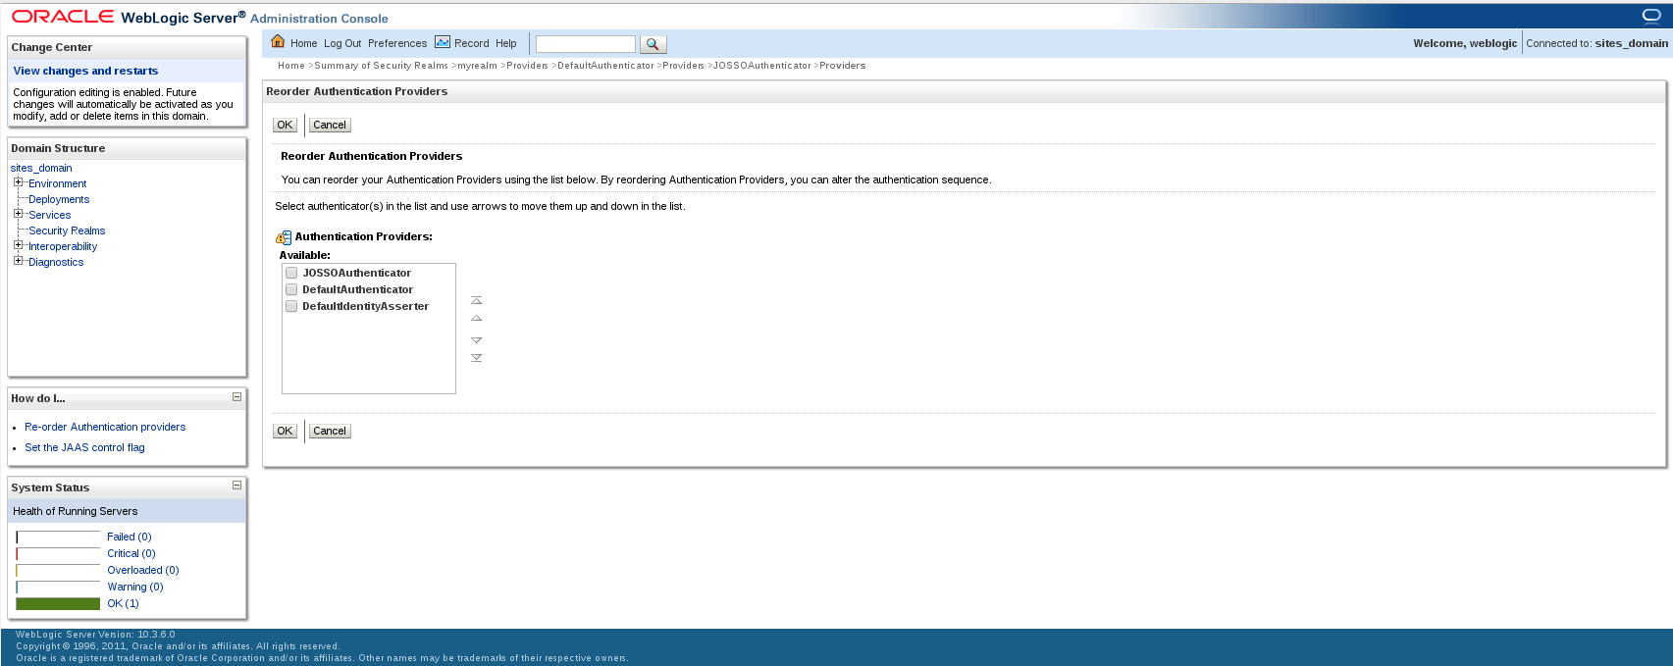Click the Authentication Providers warning icon
1673x666 pixels.
[284, 237]
